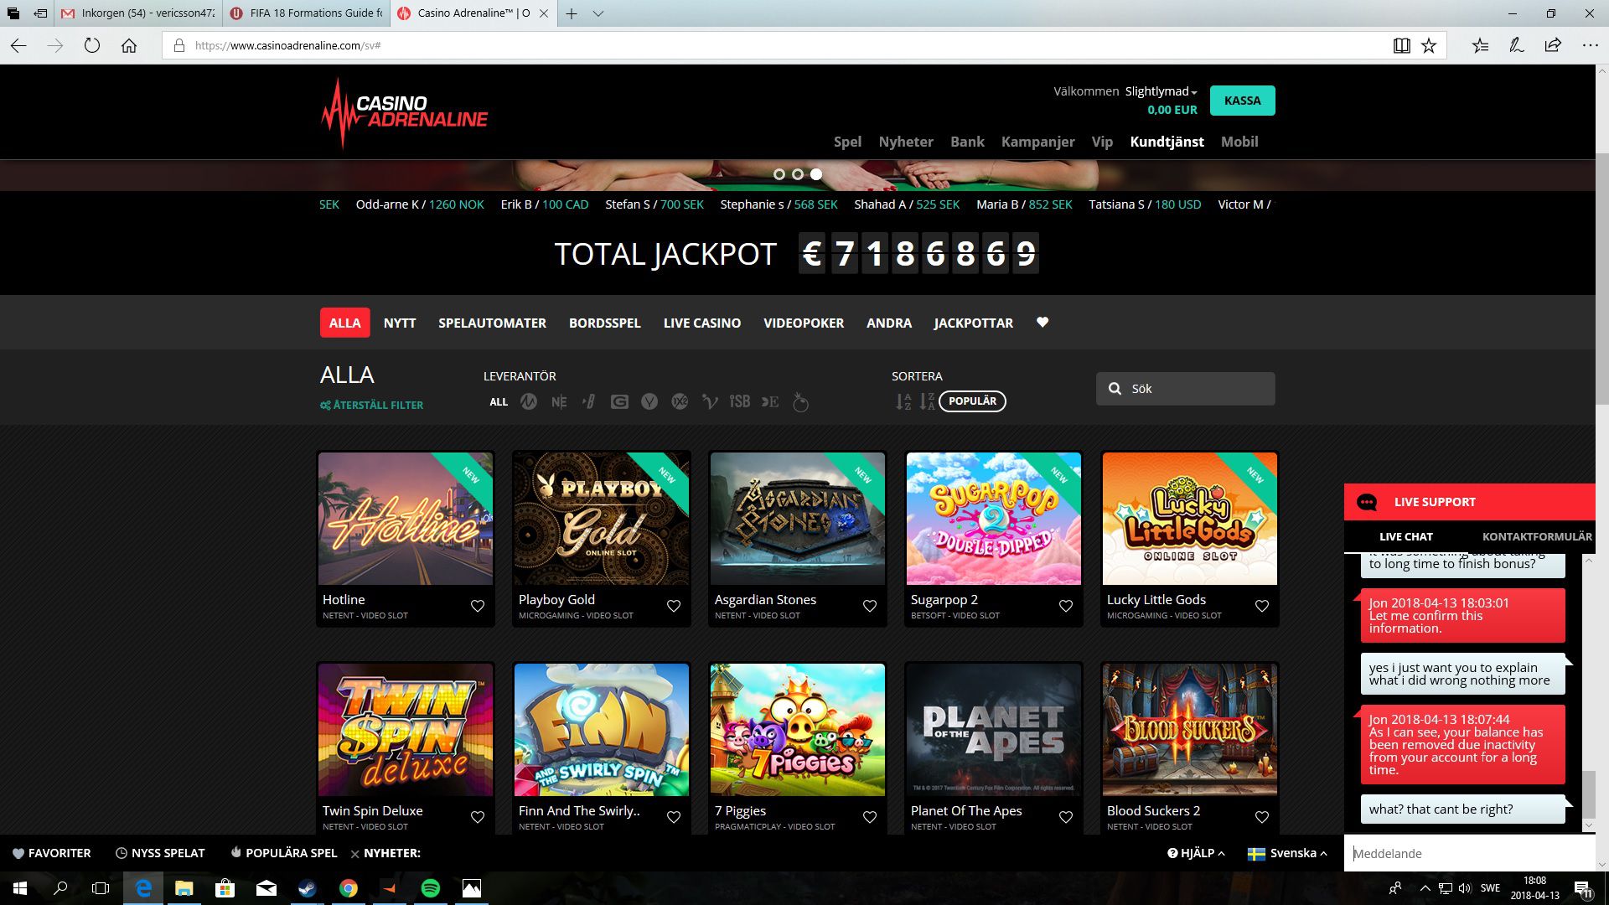The height and width of the screenshot is (905, 1609).
Task: Show hidden system tray icons
Action: pyautogui.click(x=1425, y=888)
